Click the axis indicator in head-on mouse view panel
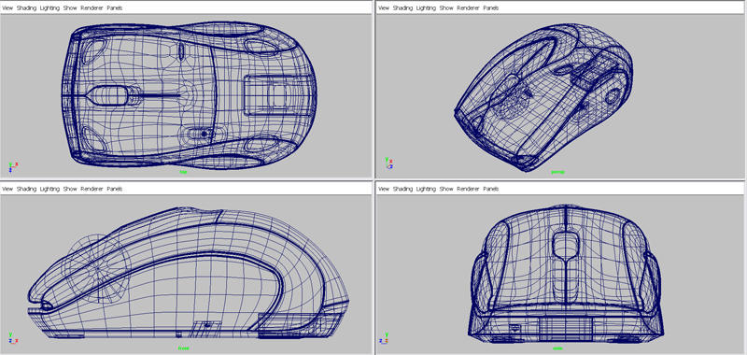747x355 pixels. (384, 338)
